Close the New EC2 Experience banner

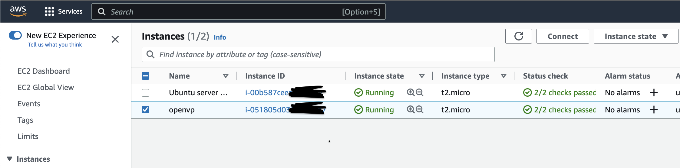tap(115, 39)
